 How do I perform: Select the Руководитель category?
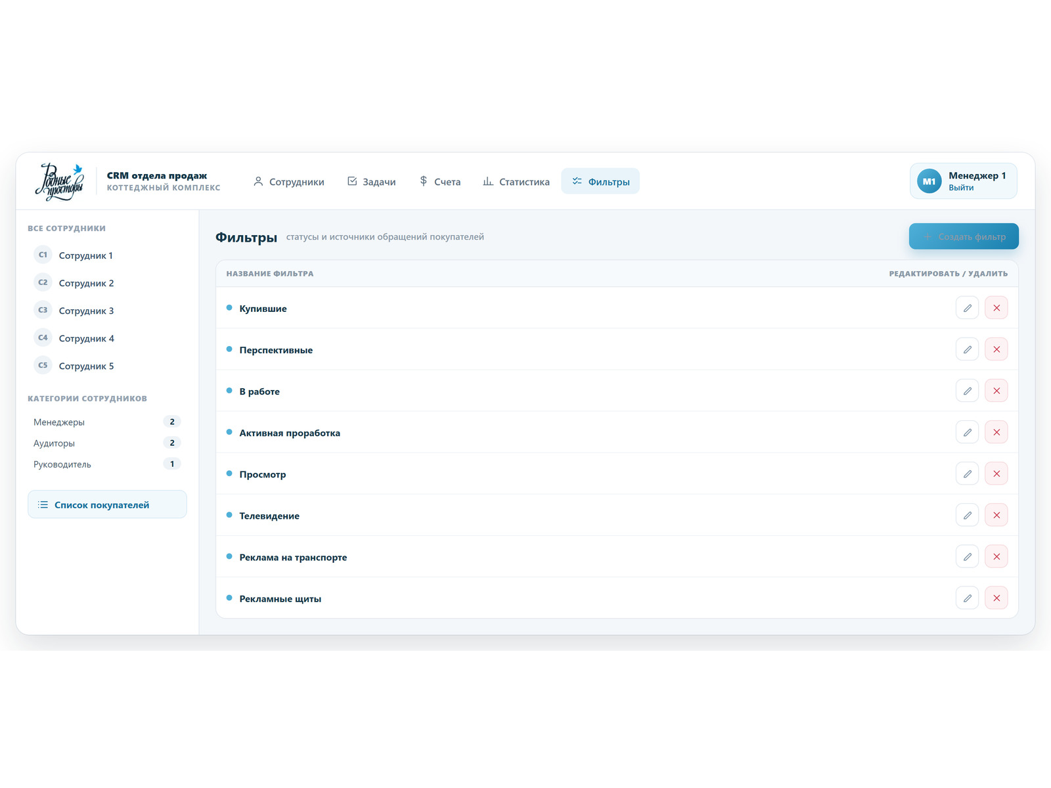107,464
